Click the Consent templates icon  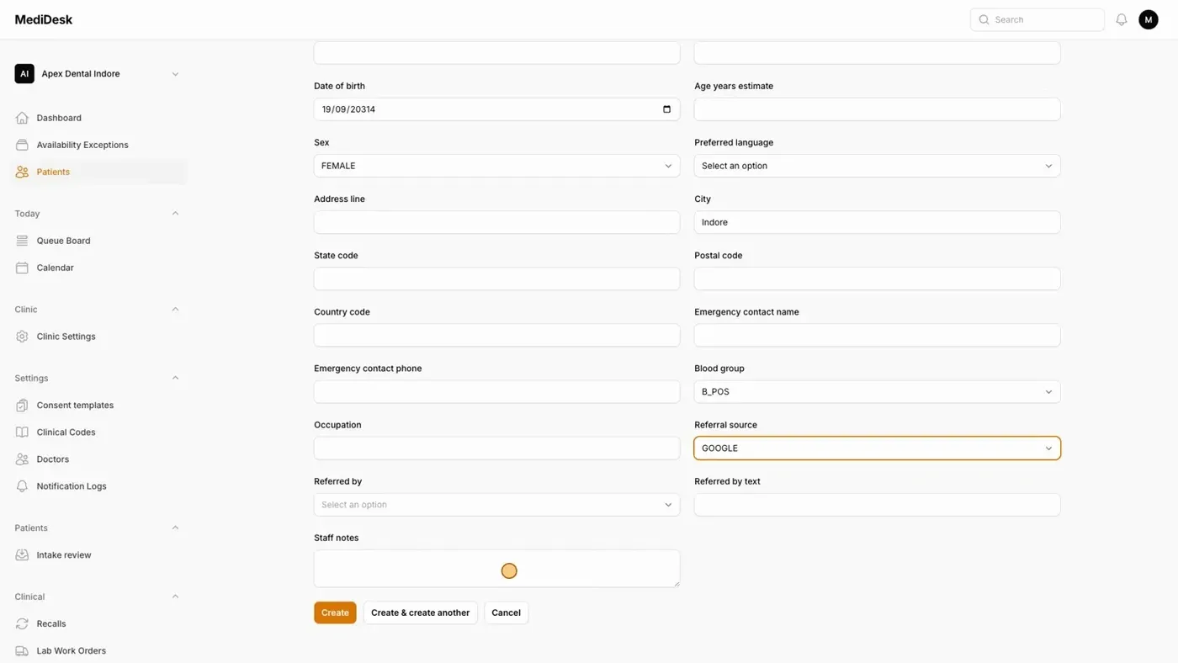pos(22,406)
